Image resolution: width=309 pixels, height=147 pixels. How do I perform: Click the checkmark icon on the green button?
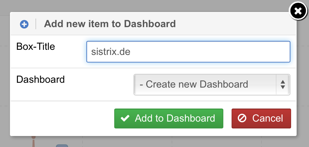(x=125, y=118)
